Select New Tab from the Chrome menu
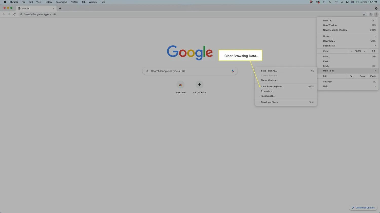The width and height of the screenshot is (380, 213). 348,20
